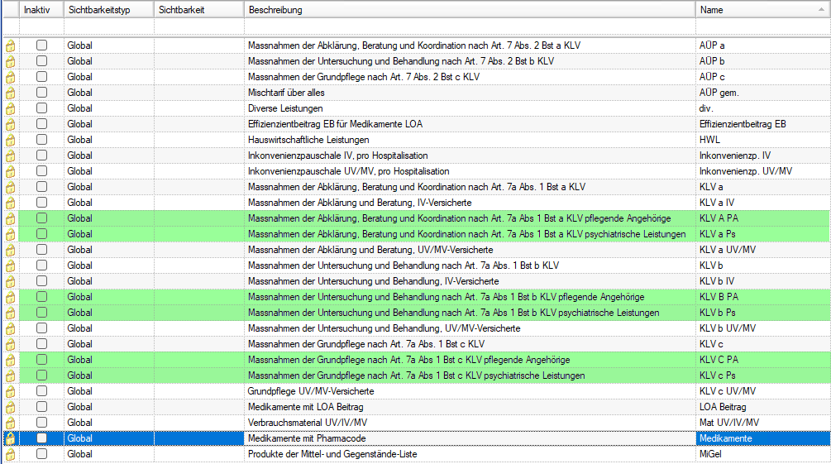The image size is (831, 464).
Task: Click the lock icon in the MiGel row
Action: 11,455
